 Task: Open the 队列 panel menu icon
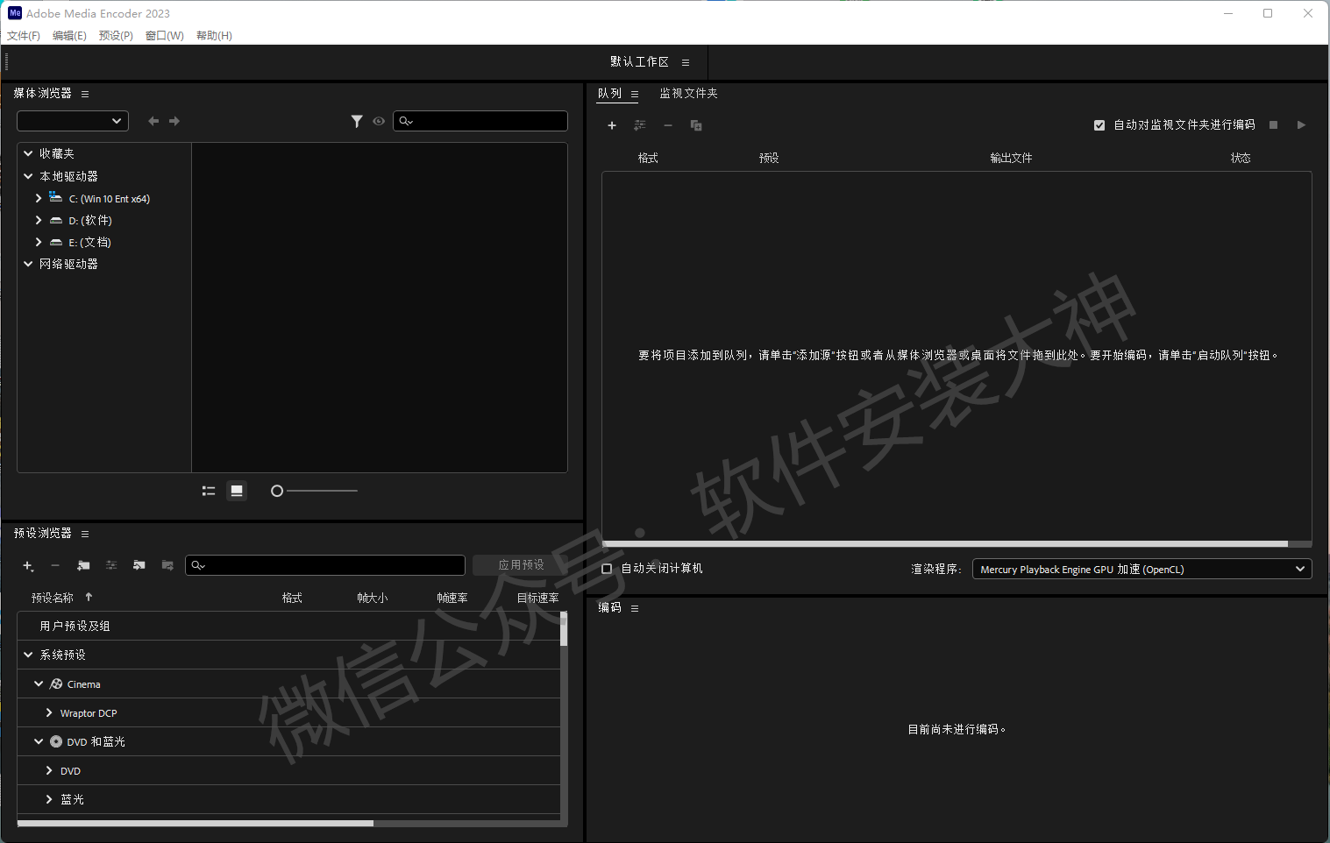coord(635,94)
